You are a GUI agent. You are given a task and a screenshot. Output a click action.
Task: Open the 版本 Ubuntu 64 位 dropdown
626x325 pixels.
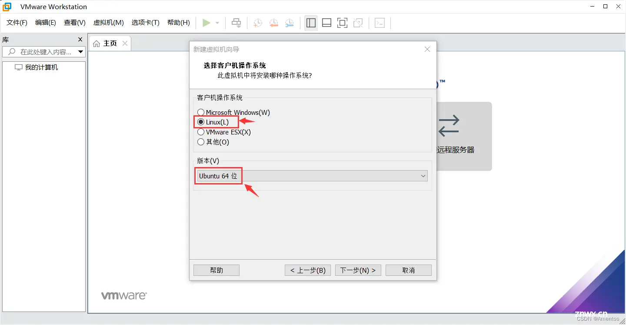click(312, 176)
